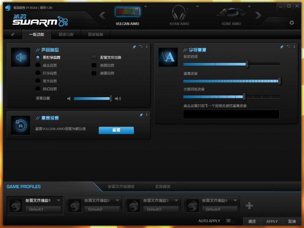Viewport: 304px width, 228px height.
Task: Reset the 字符重复 panel with undo icon
Action: tap(287, 46)
